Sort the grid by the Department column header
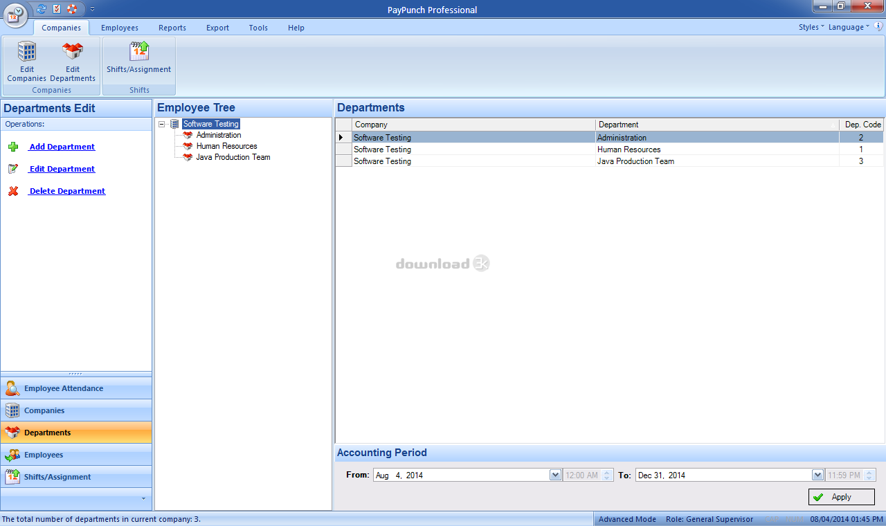Image resolution: width=886 pixels, height=526 pixels. coord(717,125)
